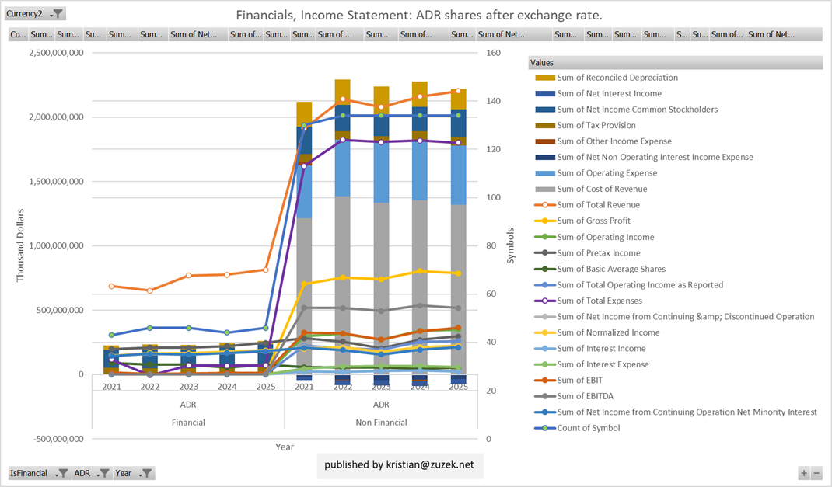This screenshot has height=487, width=832.
Task: Click the Symbols secondary axis title
Action: click(511, 245)
